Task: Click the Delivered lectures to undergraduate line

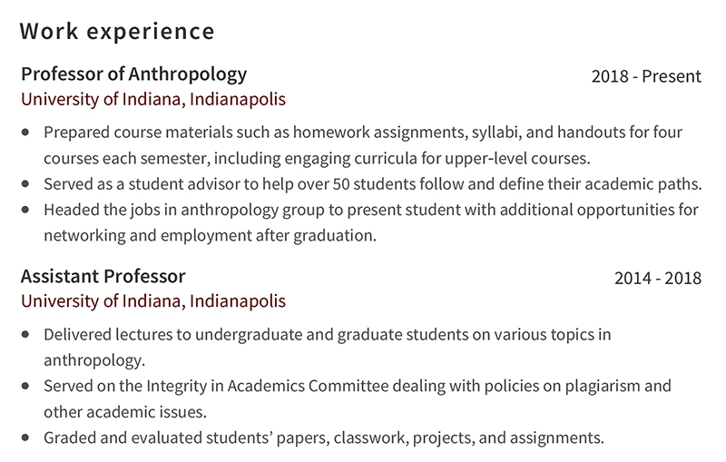Action: coord(328,335)
